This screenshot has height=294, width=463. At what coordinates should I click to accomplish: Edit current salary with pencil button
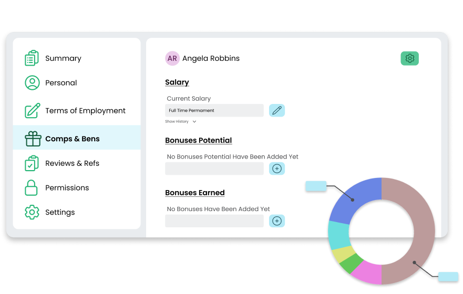(x=276, y=110)
